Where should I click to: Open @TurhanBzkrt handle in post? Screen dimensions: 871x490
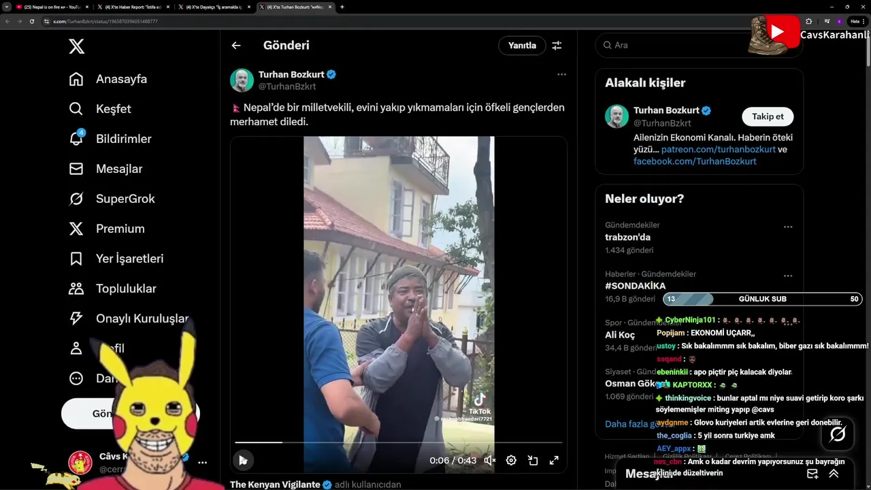287,86
